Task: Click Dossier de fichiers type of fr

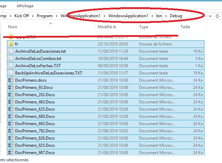Action: click(x=155, y=44)
